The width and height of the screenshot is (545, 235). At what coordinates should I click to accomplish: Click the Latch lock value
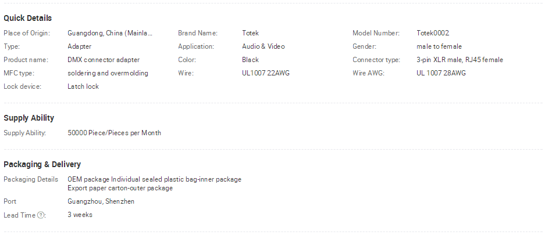tap(83, 86)
